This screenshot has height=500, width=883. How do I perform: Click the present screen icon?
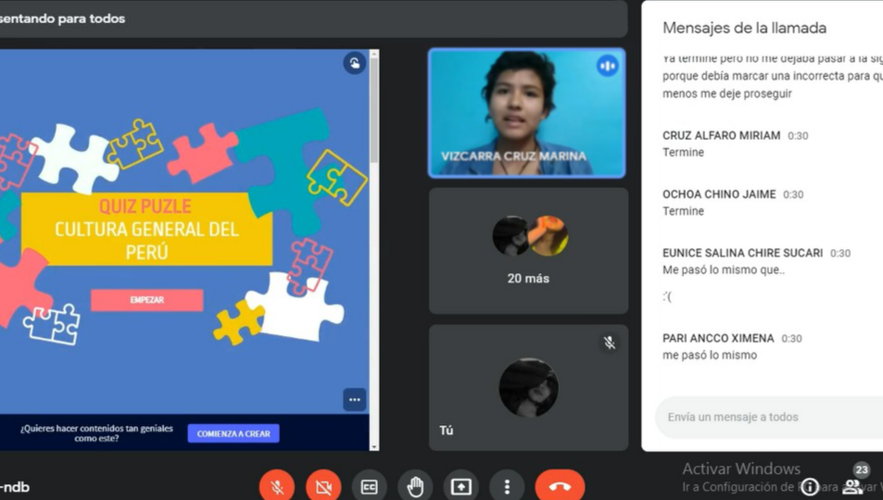click(460, 486)
